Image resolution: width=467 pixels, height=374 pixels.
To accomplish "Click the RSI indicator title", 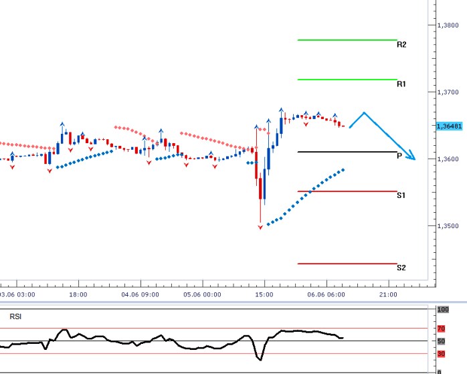I will coord(15,316).
